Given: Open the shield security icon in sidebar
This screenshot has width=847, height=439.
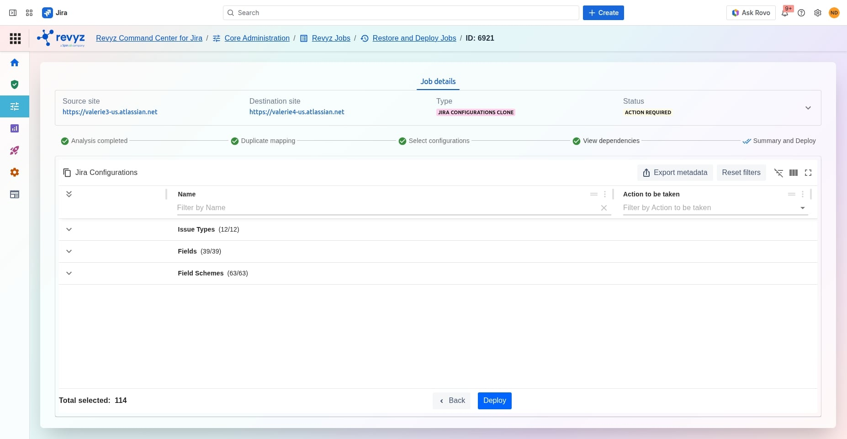Looking at the screenshot, I should [x=15, y=85].
